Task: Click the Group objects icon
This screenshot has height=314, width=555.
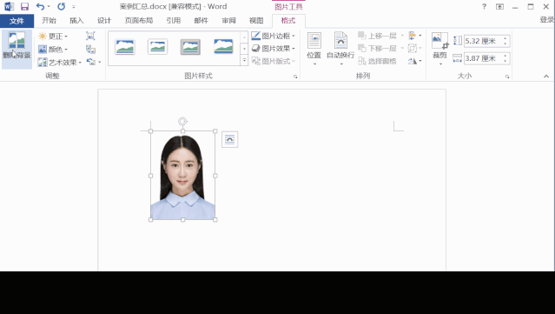Action: 414,48
